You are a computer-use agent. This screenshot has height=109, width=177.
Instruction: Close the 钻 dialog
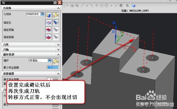point(60,2)
